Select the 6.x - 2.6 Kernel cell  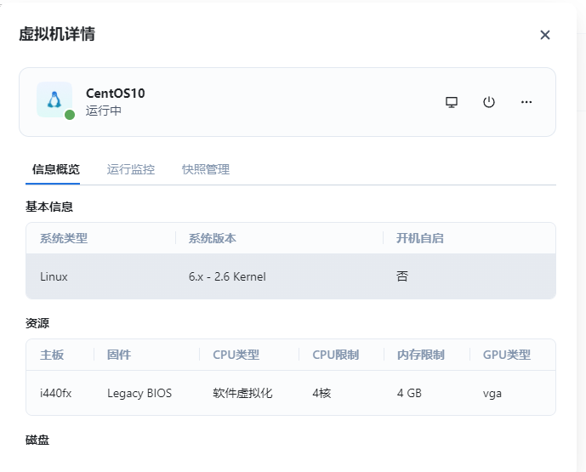point(227,276)
